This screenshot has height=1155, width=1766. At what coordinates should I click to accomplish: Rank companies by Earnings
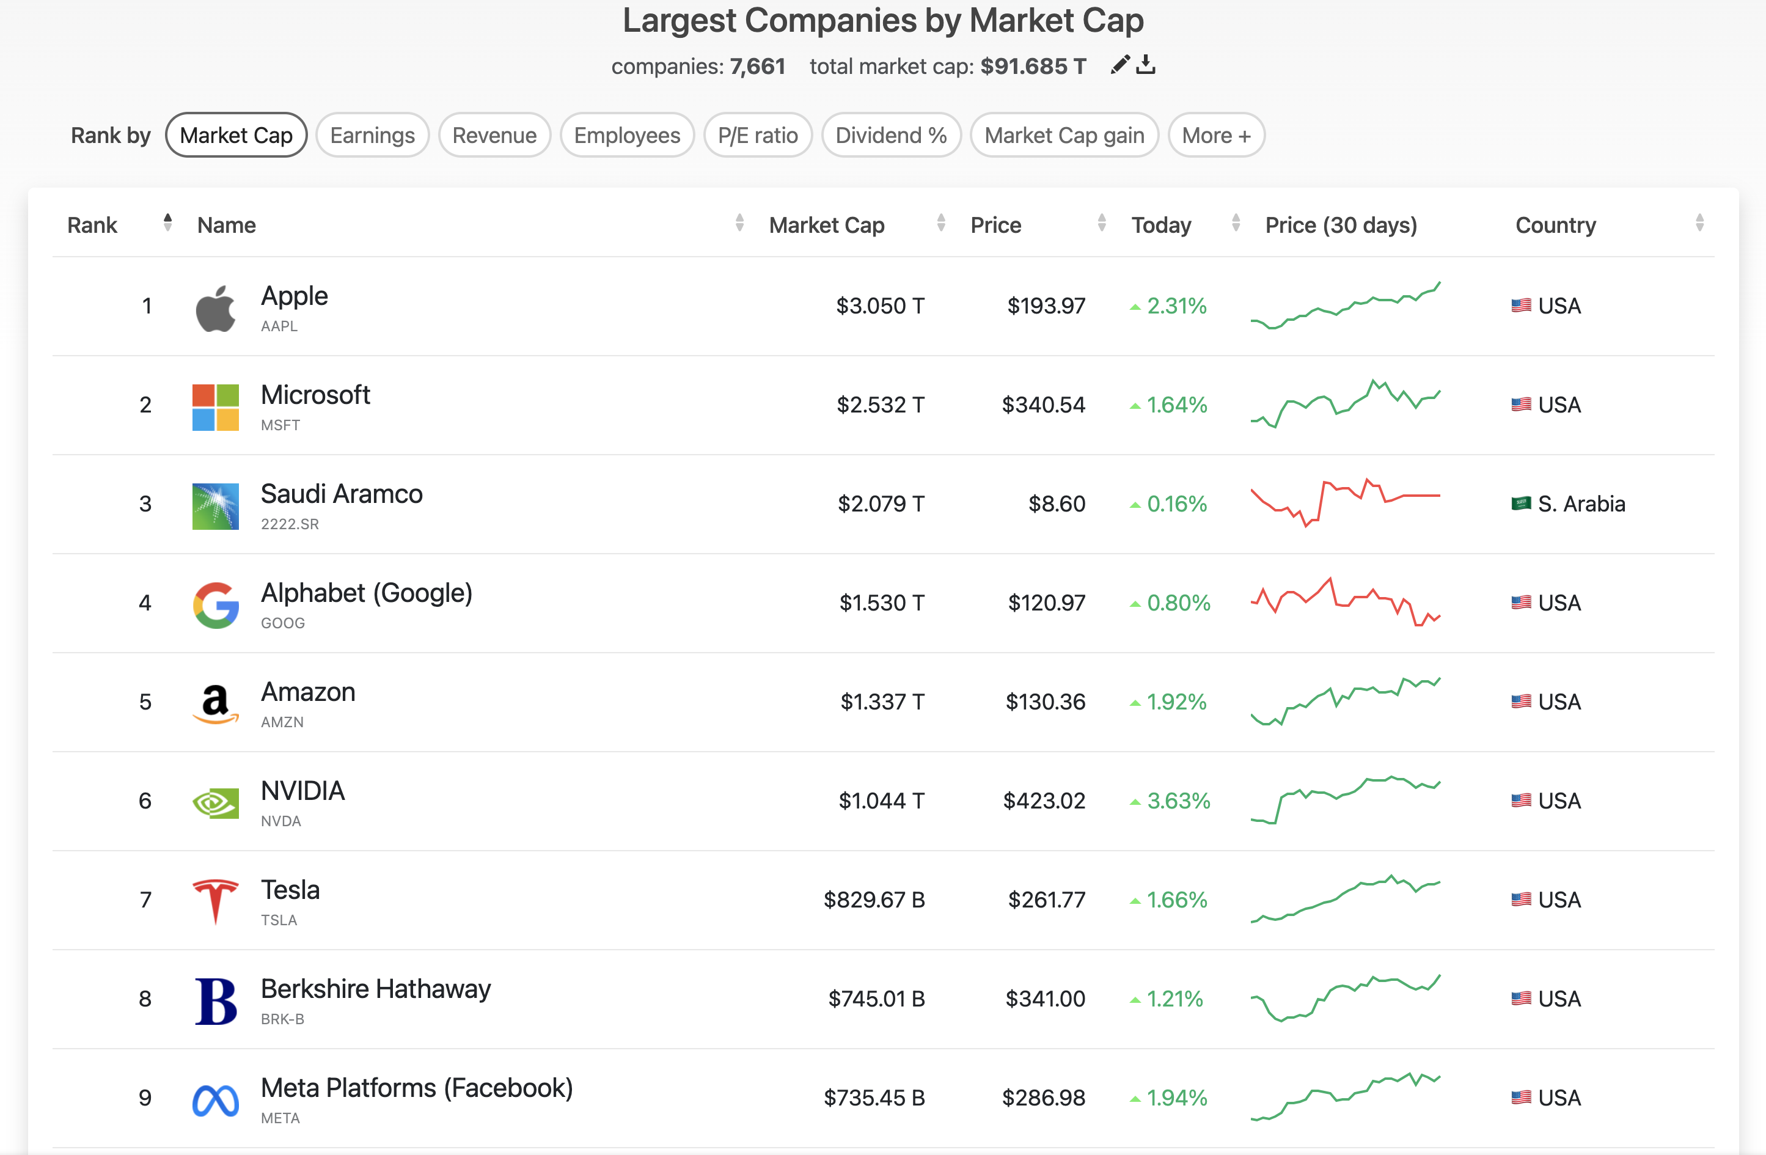pyautogui.click(x=372, y=135)
